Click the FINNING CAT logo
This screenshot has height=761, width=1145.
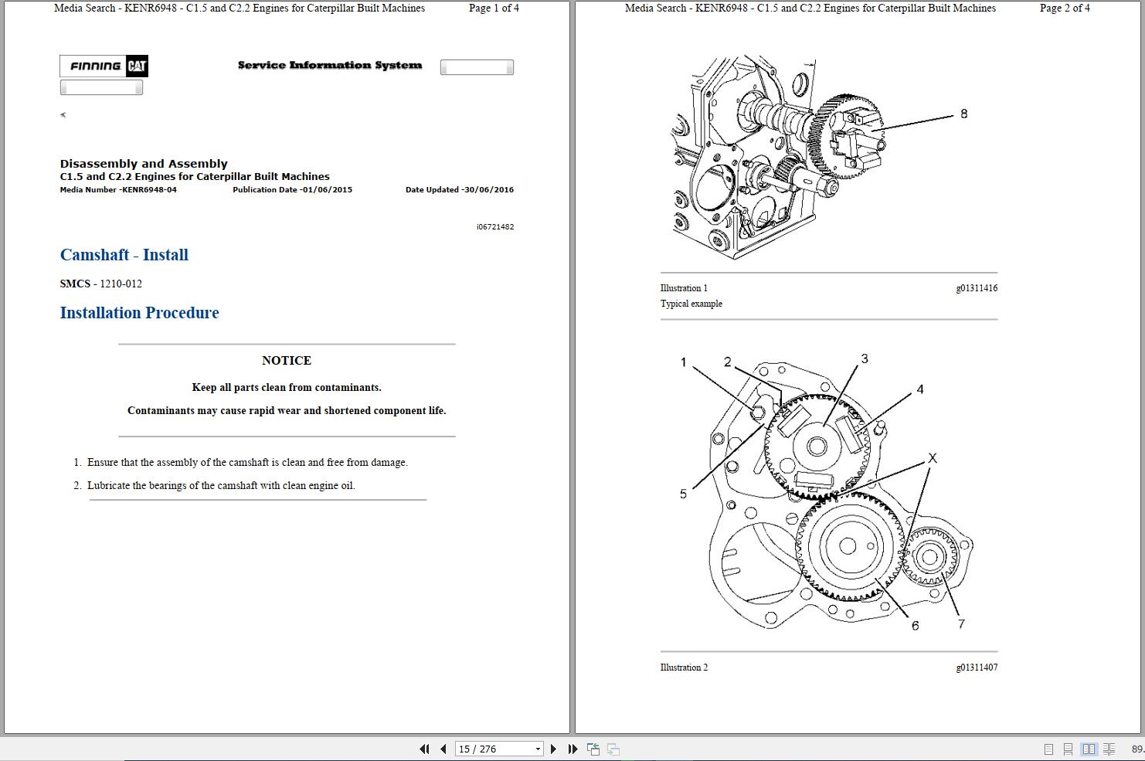pyautogui.click(x=104, y=66)
